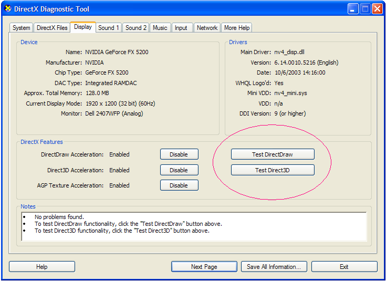Viewport: 386px width, 281px height.
Task: Click the Notes group label
Action: [x=28, y=206]
